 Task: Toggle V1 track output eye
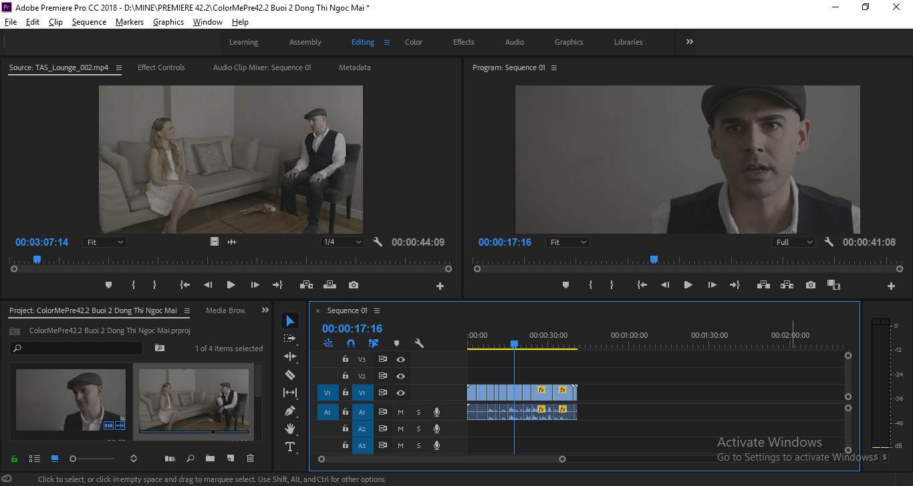coord(400,393)
